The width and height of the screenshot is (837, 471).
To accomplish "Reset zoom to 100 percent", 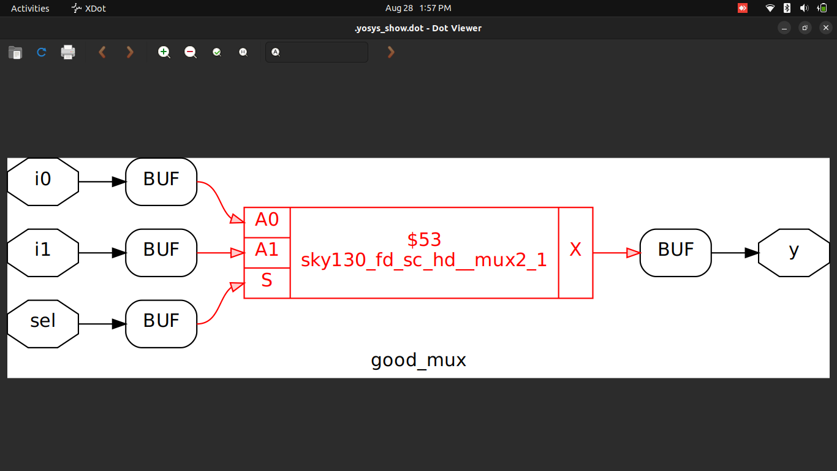I will click(x=243, y=52).
